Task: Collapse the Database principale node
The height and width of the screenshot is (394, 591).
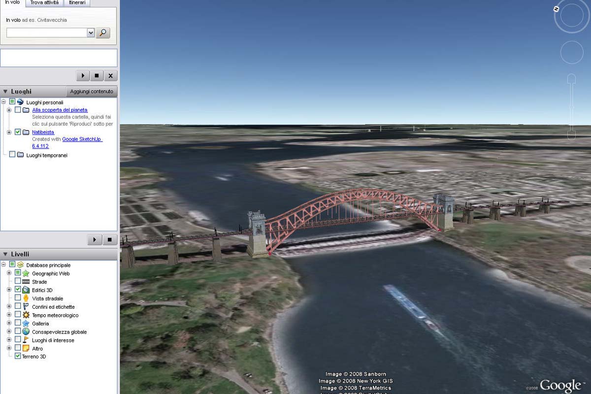Action: 4,265
